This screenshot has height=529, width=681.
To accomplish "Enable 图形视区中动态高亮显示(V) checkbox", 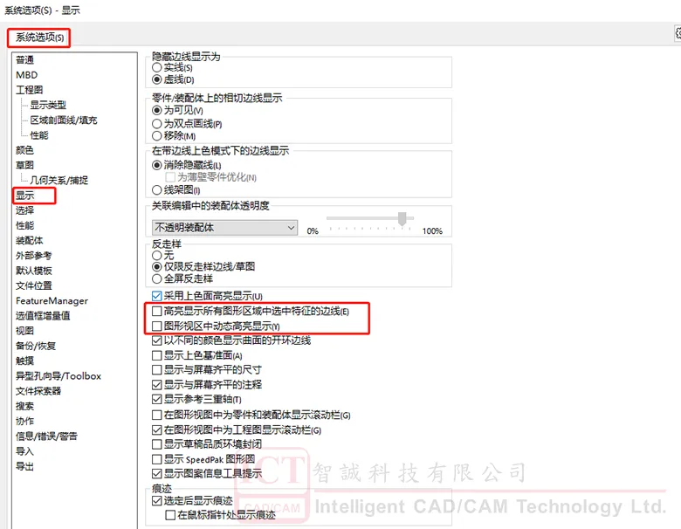I will 157,326.
